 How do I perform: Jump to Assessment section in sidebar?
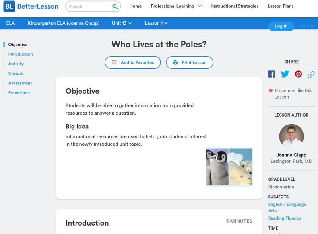(x=20, y=83)
